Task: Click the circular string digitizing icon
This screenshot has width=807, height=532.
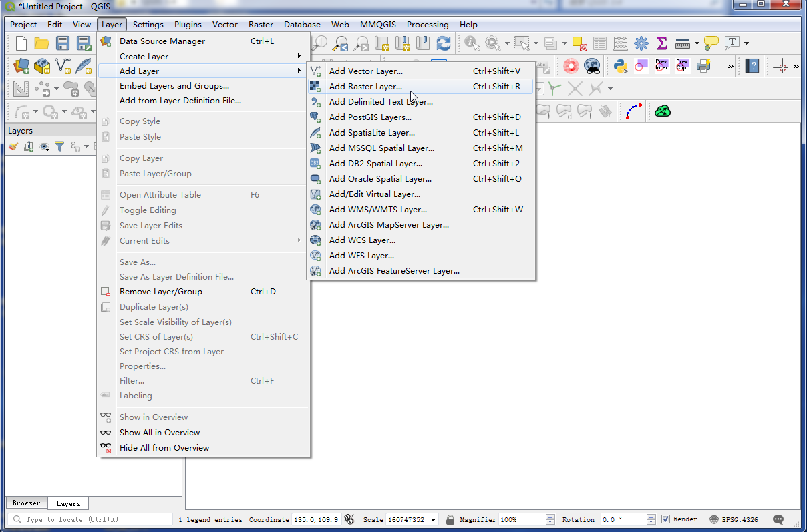Action: point(634,111)
